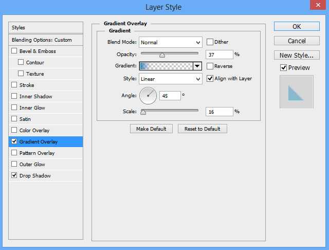Tick the Contour checkbox
Screen dimensions: 329x250
coord(21,62)
